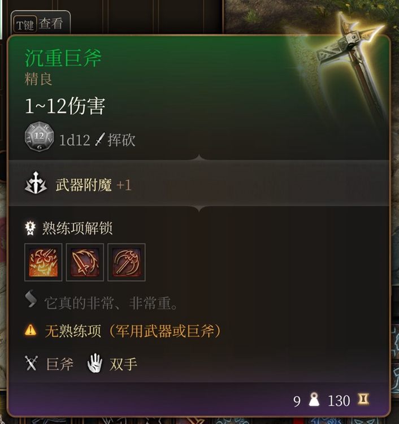Select the axe swing skill icon
This screenshot has width=399, height=424.
(127, 262)
